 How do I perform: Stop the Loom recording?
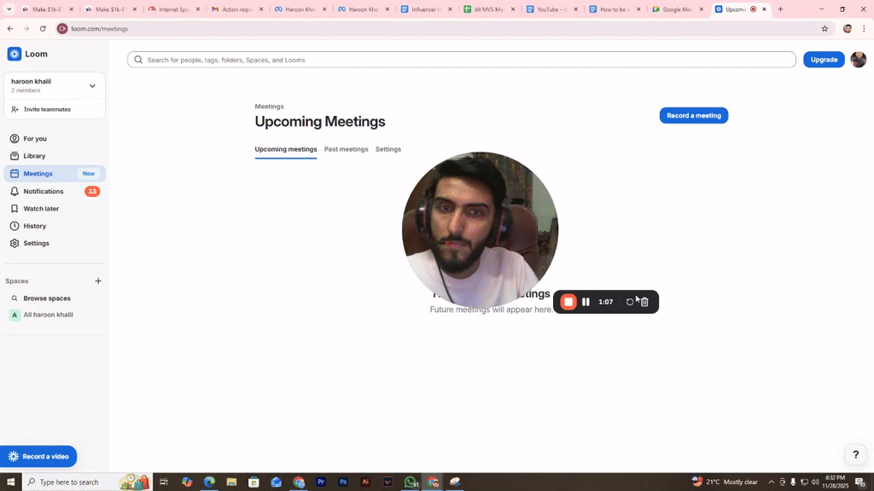click(x=568, y=301)
